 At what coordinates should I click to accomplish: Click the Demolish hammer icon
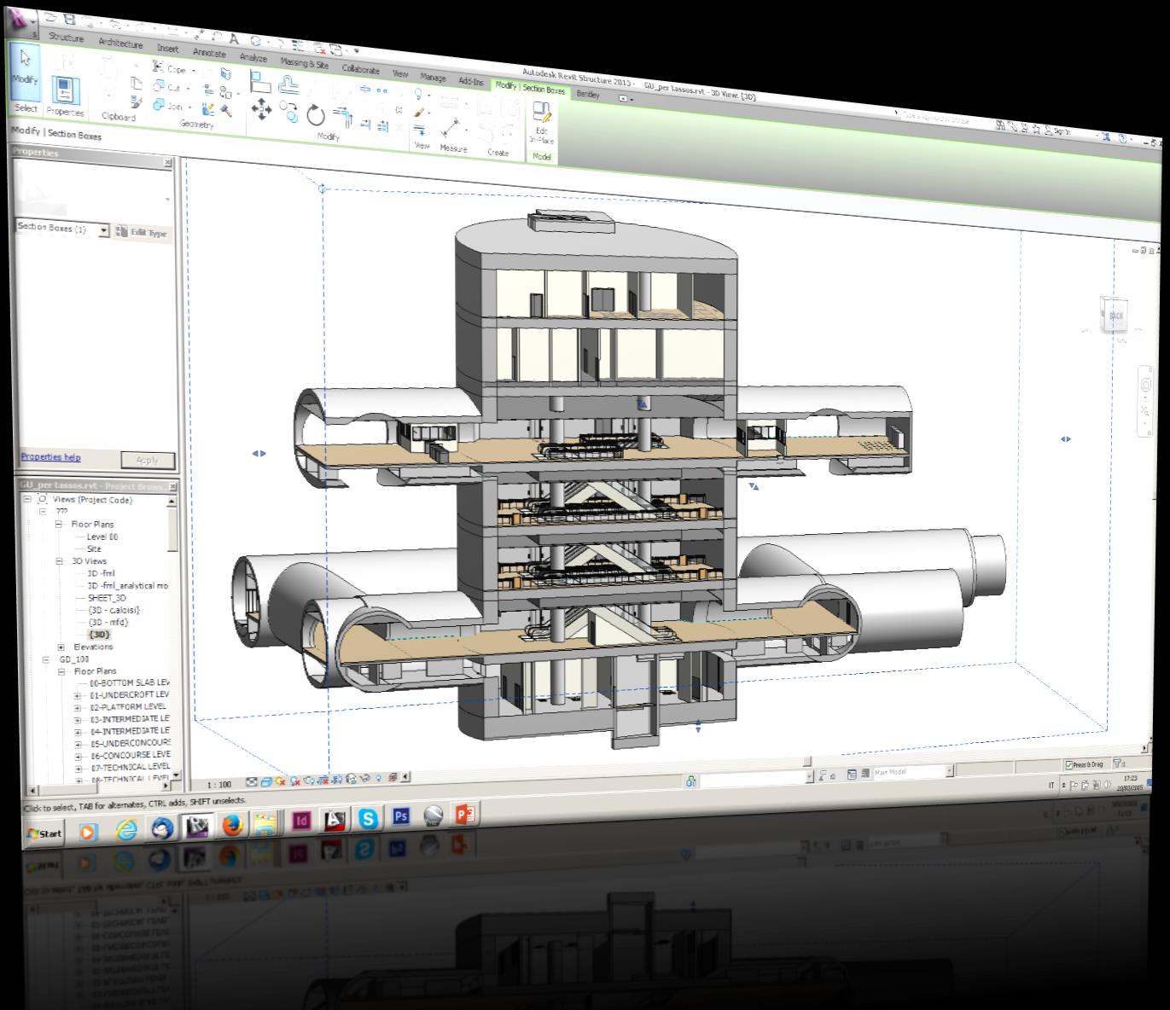(226, 110)
